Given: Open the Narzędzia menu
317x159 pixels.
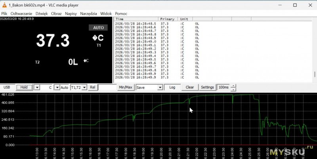Looking at the screenshot, I should click(x=88, y=13).
